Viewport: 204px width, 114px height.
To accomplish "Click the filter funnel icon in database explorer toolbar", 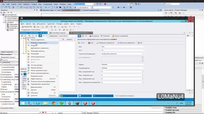I will (x=44, y=36).
